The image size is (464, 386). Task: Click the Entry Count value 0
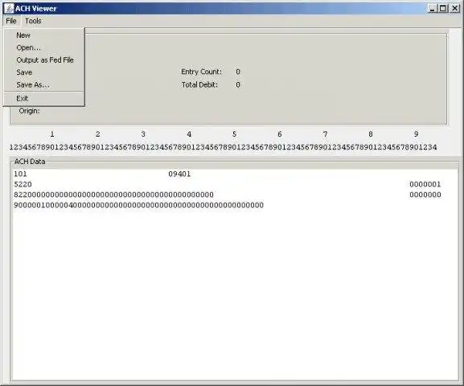[x=238, y=72]
